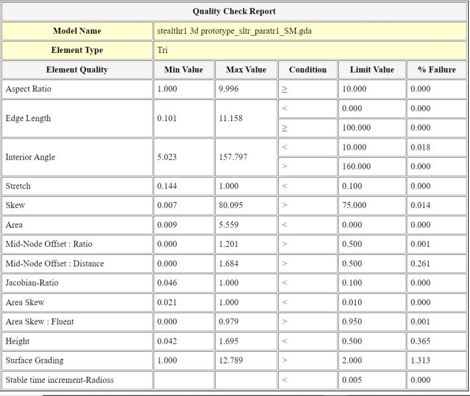Click Area Skew Fluent limit 0.950
Viewport: 470px width, 396px height.
coord(352,322)
